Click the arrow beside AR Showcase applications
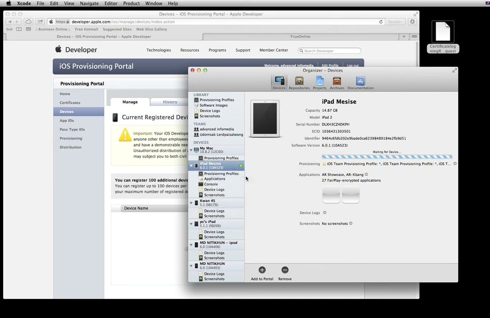490x318 pixels. click(366, 174)
